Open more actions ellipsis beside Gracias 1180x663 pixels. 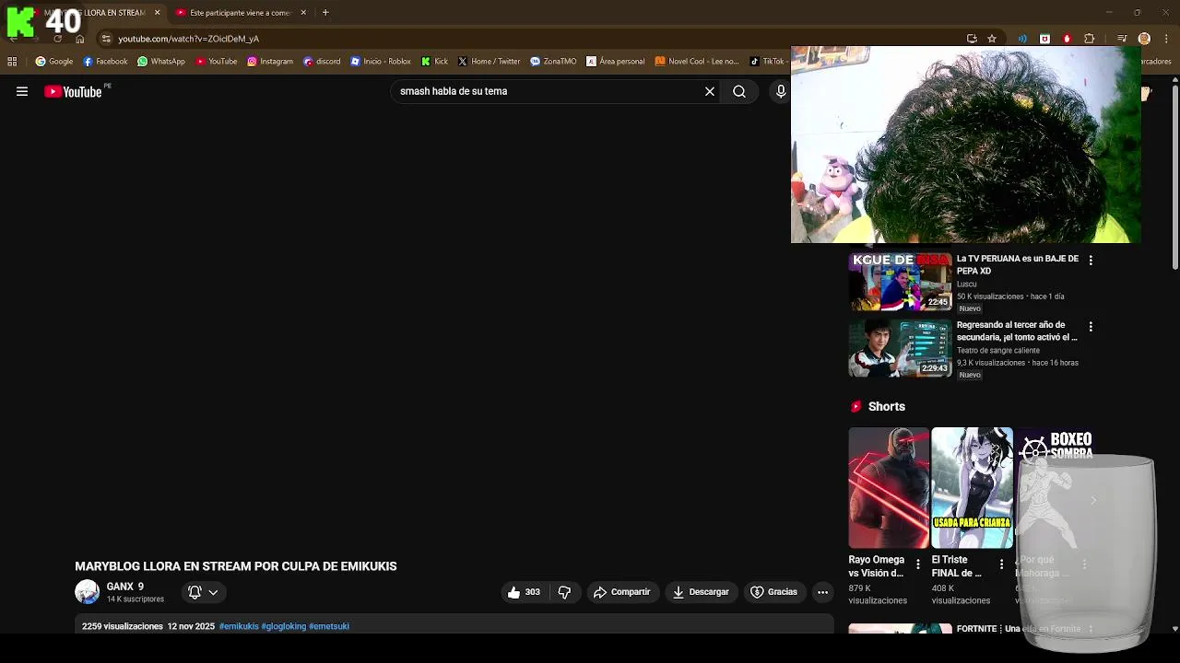click(x=822, y=592)
